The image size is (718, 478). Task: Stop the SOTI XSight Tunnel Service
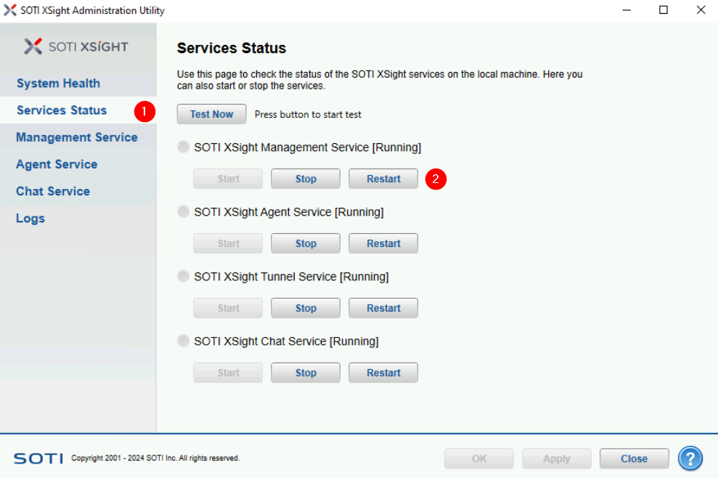(306, 308)
